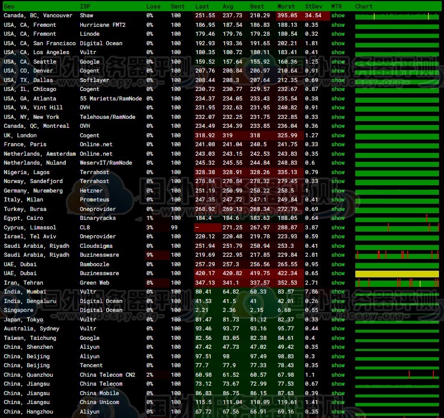
Task: Click 'show' for Cyprus Limassol CL8
Action: point(338,228)
